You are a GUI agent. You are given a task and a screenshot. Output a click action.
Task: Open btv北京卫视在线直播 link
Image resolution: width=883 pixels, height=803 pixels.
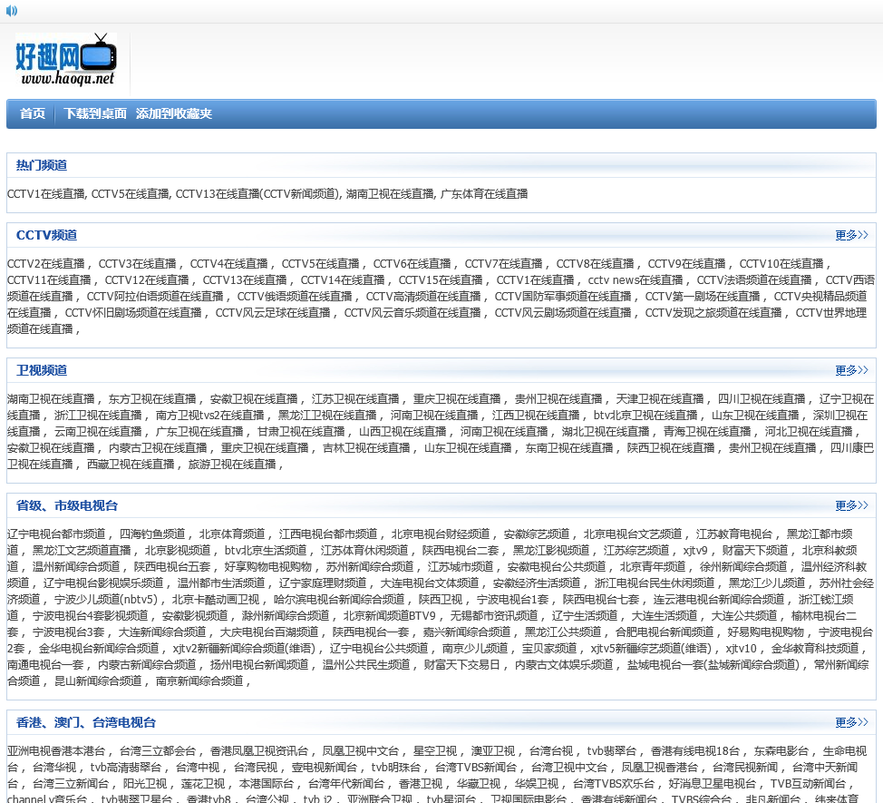tap(645, 416)
